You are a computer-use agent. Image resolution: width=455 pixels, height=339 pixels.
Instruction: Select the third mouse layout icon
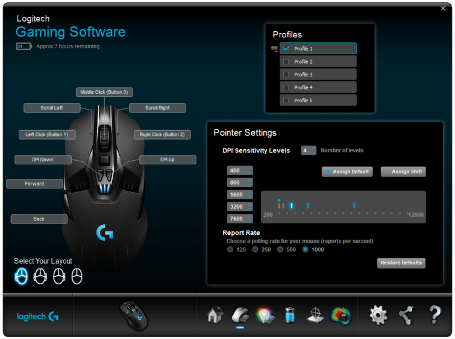(x=59, y=276)
